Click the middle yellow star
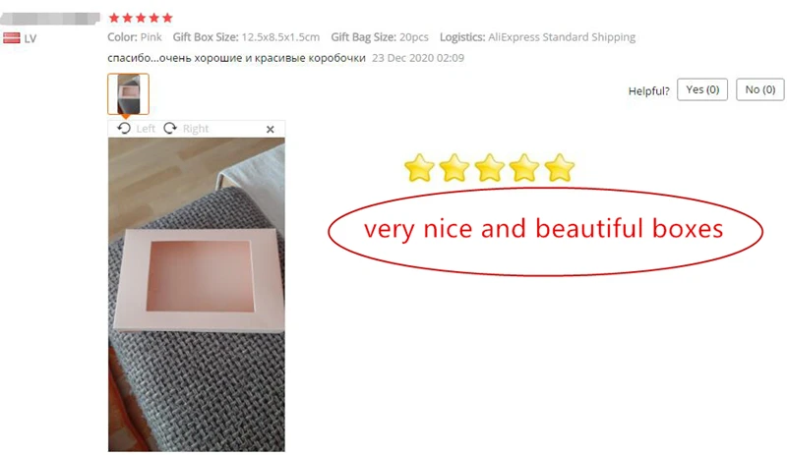Screen dimensions: 787x455 489,167
